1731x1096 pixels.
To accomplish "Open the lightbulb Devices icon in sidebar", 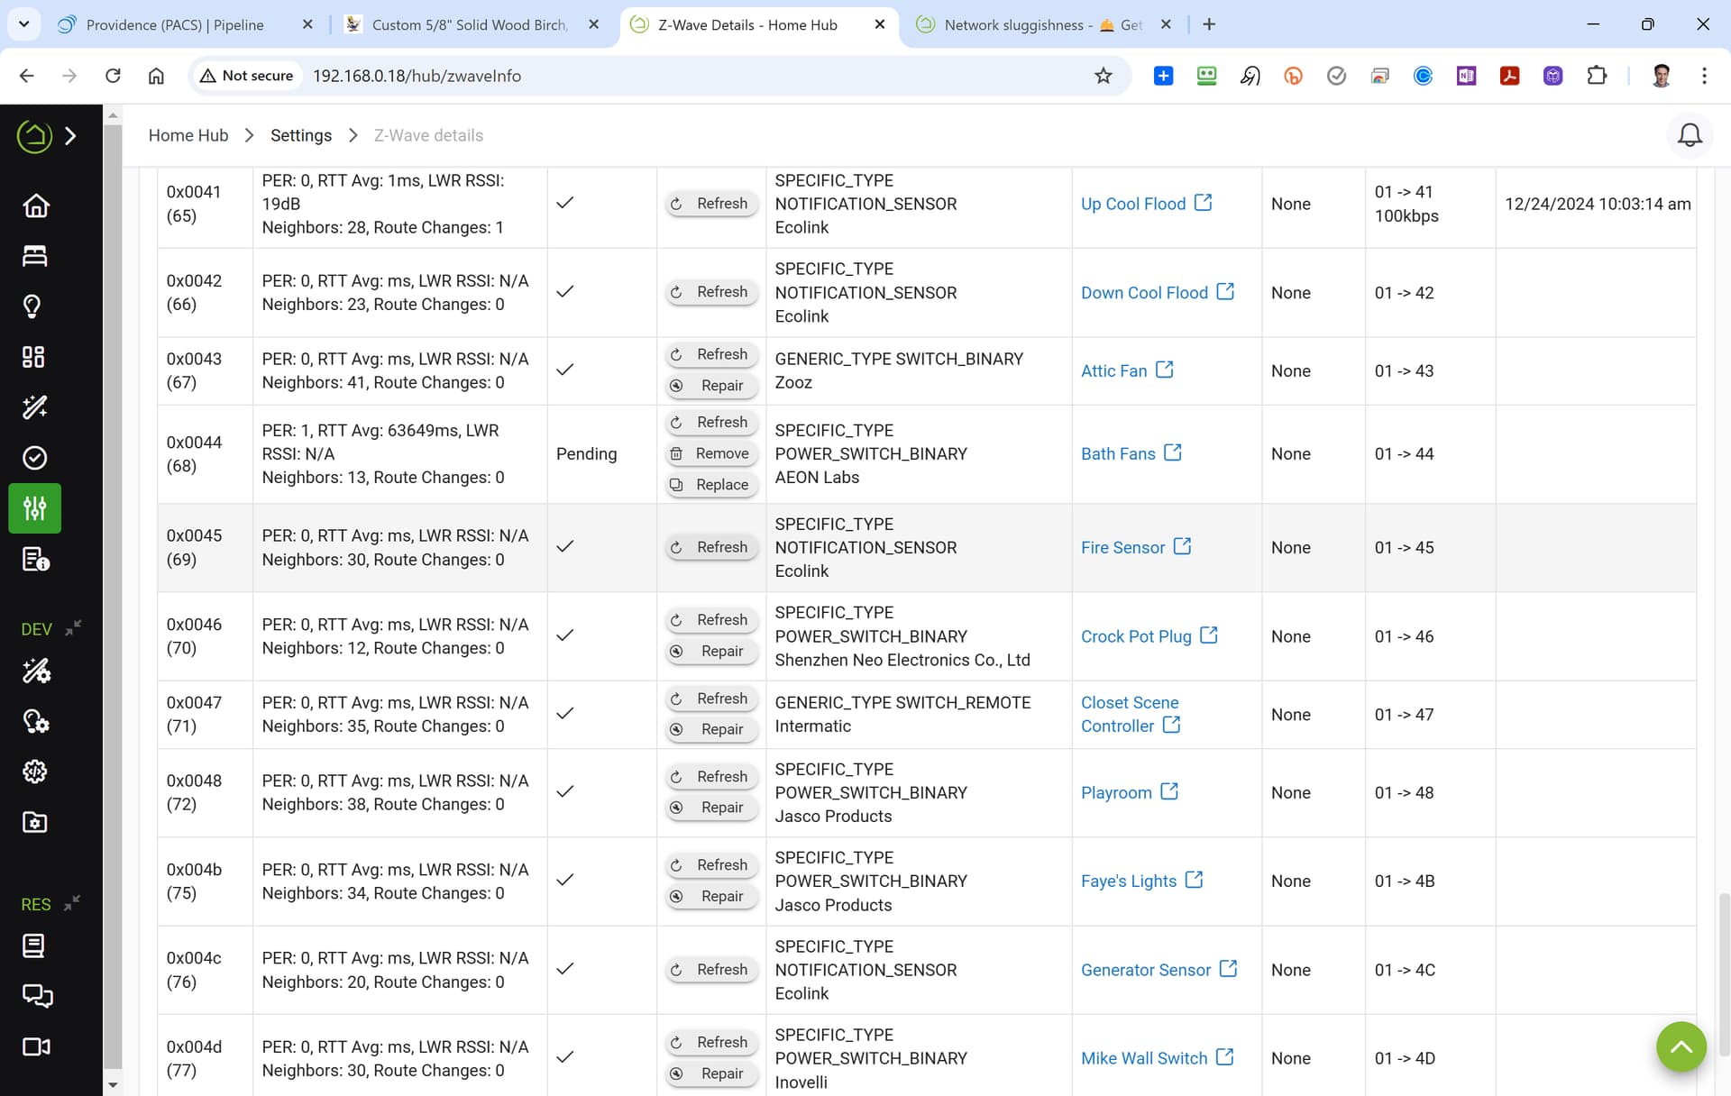I will (x=32, y=306).
